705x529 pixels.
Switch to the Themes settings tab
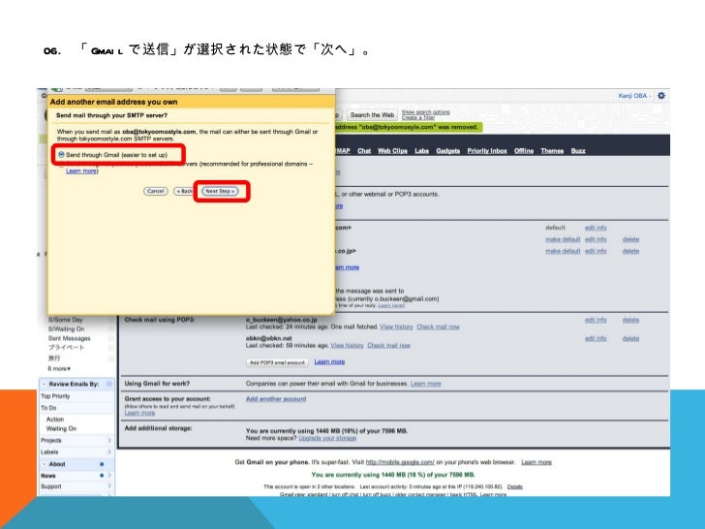click(x=552, y=151)
